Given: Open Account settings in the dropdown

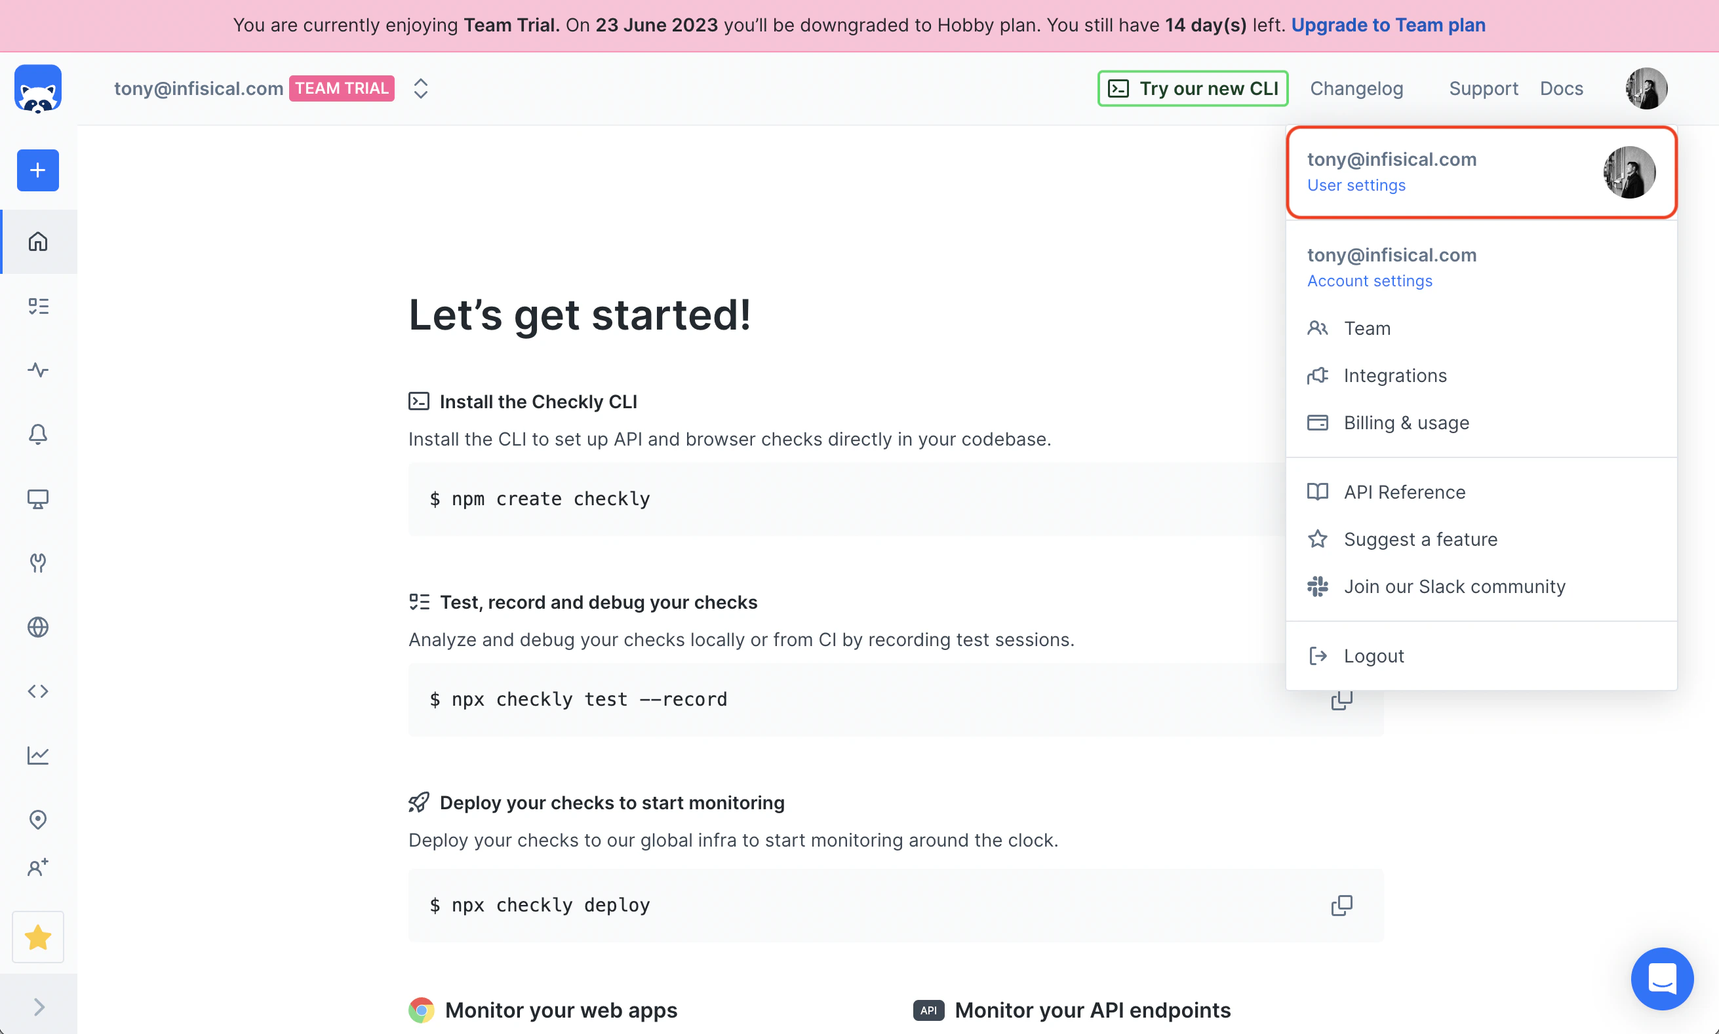Looking at the screenshot, I should coord(1370,281).
